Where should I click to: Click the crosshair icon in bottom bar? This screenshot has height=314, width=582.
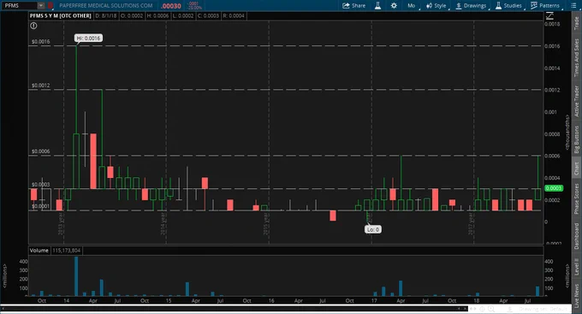click(482, 309)
